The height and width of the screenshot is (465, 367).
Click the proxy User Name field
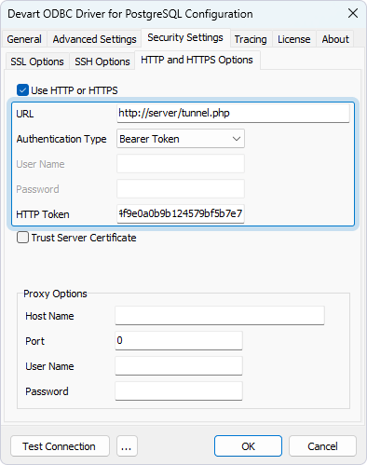179,366
